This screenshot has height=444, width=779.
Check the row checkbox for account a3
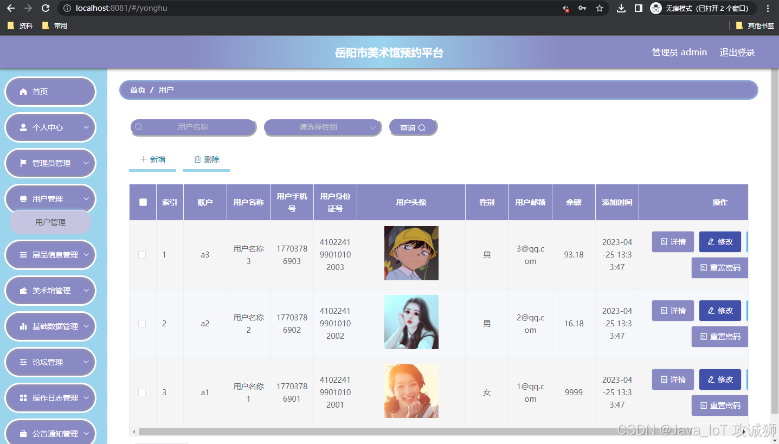pyautogui.click(x=142, y=255)
